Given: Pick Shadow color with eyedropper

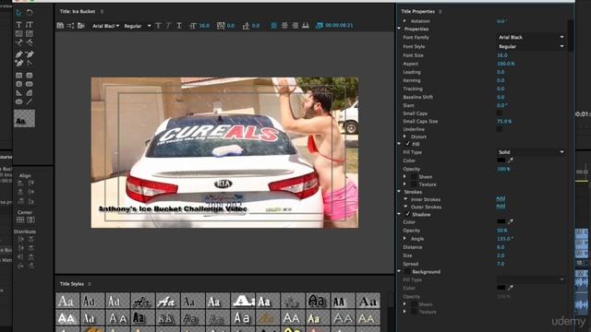Looking at the screenshot, I should pos(511,221).
